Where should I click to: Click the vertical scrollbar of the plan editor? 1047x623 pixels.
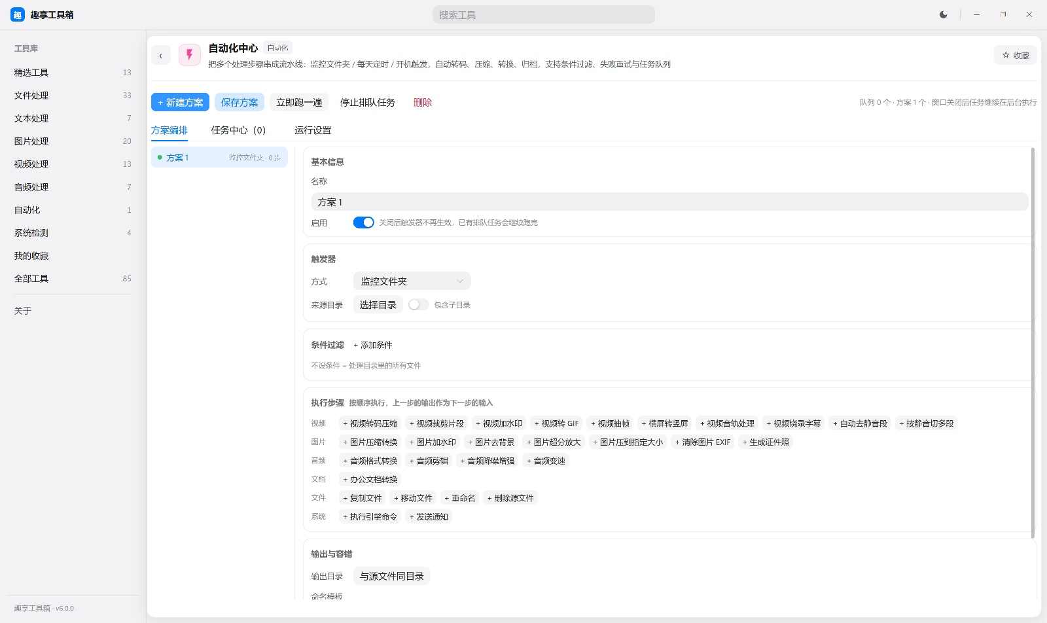coord(1033,342)
